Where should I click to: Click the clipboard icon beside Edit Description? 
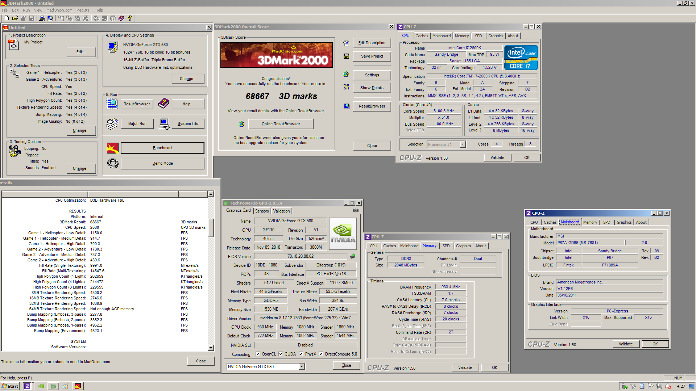point(347,43)
